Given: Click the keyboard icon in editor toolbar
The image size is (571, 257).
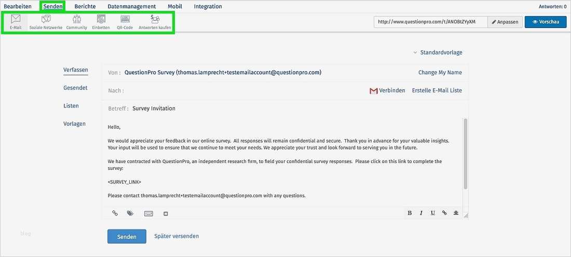Looking at the screenshot, I should point(148,214).
